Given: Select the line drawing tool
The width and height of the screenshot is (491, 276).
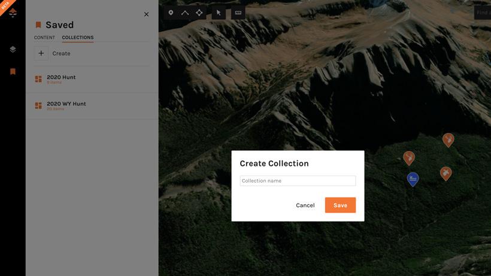Looking at the screenshot, I should click(x=185, y=13).
